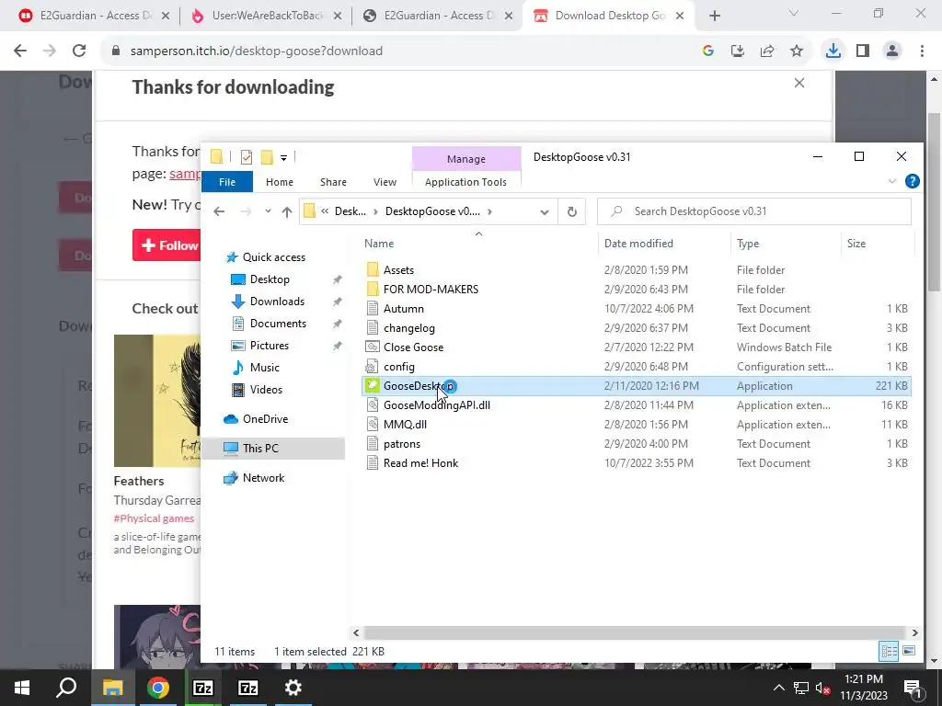Open Music in navigation pane
This screenshot has height=706, width=942.
[x=264, y=368]
